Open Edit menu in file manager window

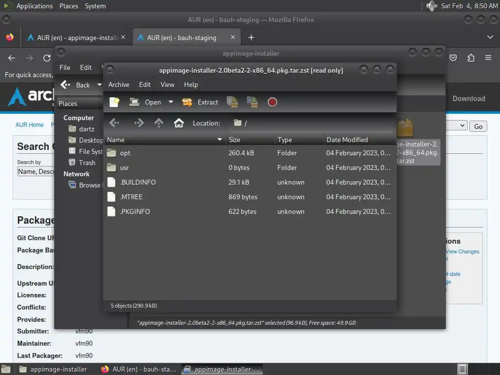(x=85, y=67)
